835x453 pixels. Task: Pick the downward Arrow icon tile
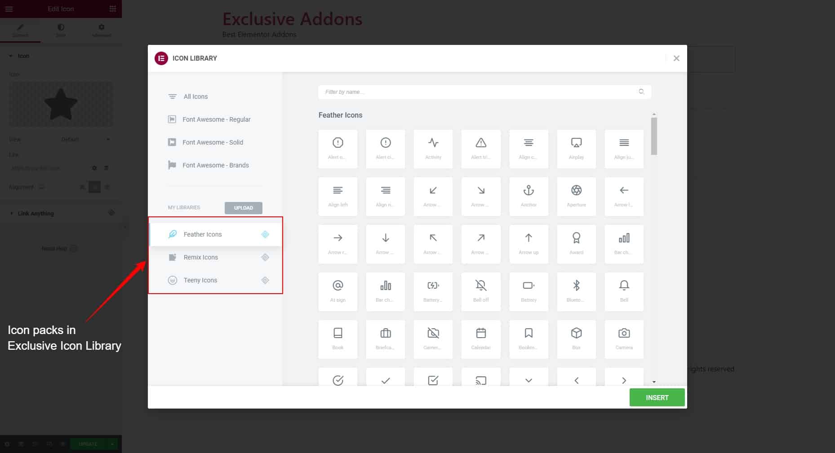pos(386,244)
